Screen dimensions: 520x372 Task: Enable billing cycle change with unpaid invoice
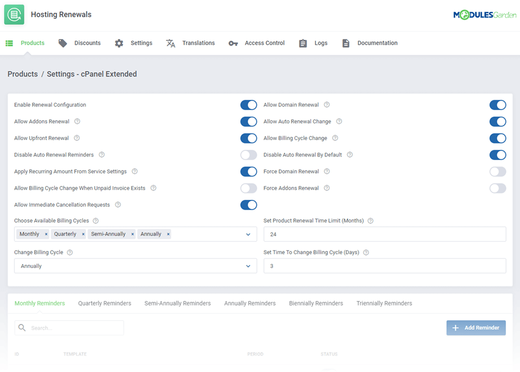(x=249, y=188)
